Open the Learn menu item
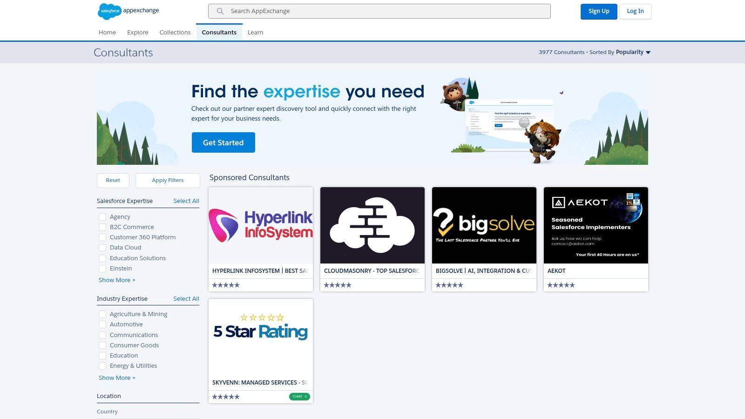Image resolution: width=745 pixels, height=419 pixels. 255,32
